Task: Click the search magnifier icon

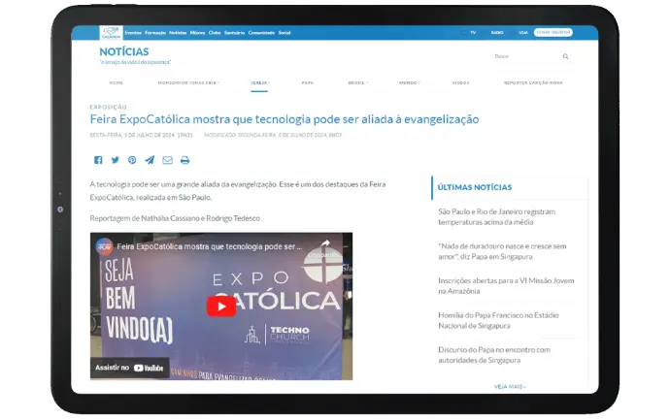Action: click(x=565, y=56)
